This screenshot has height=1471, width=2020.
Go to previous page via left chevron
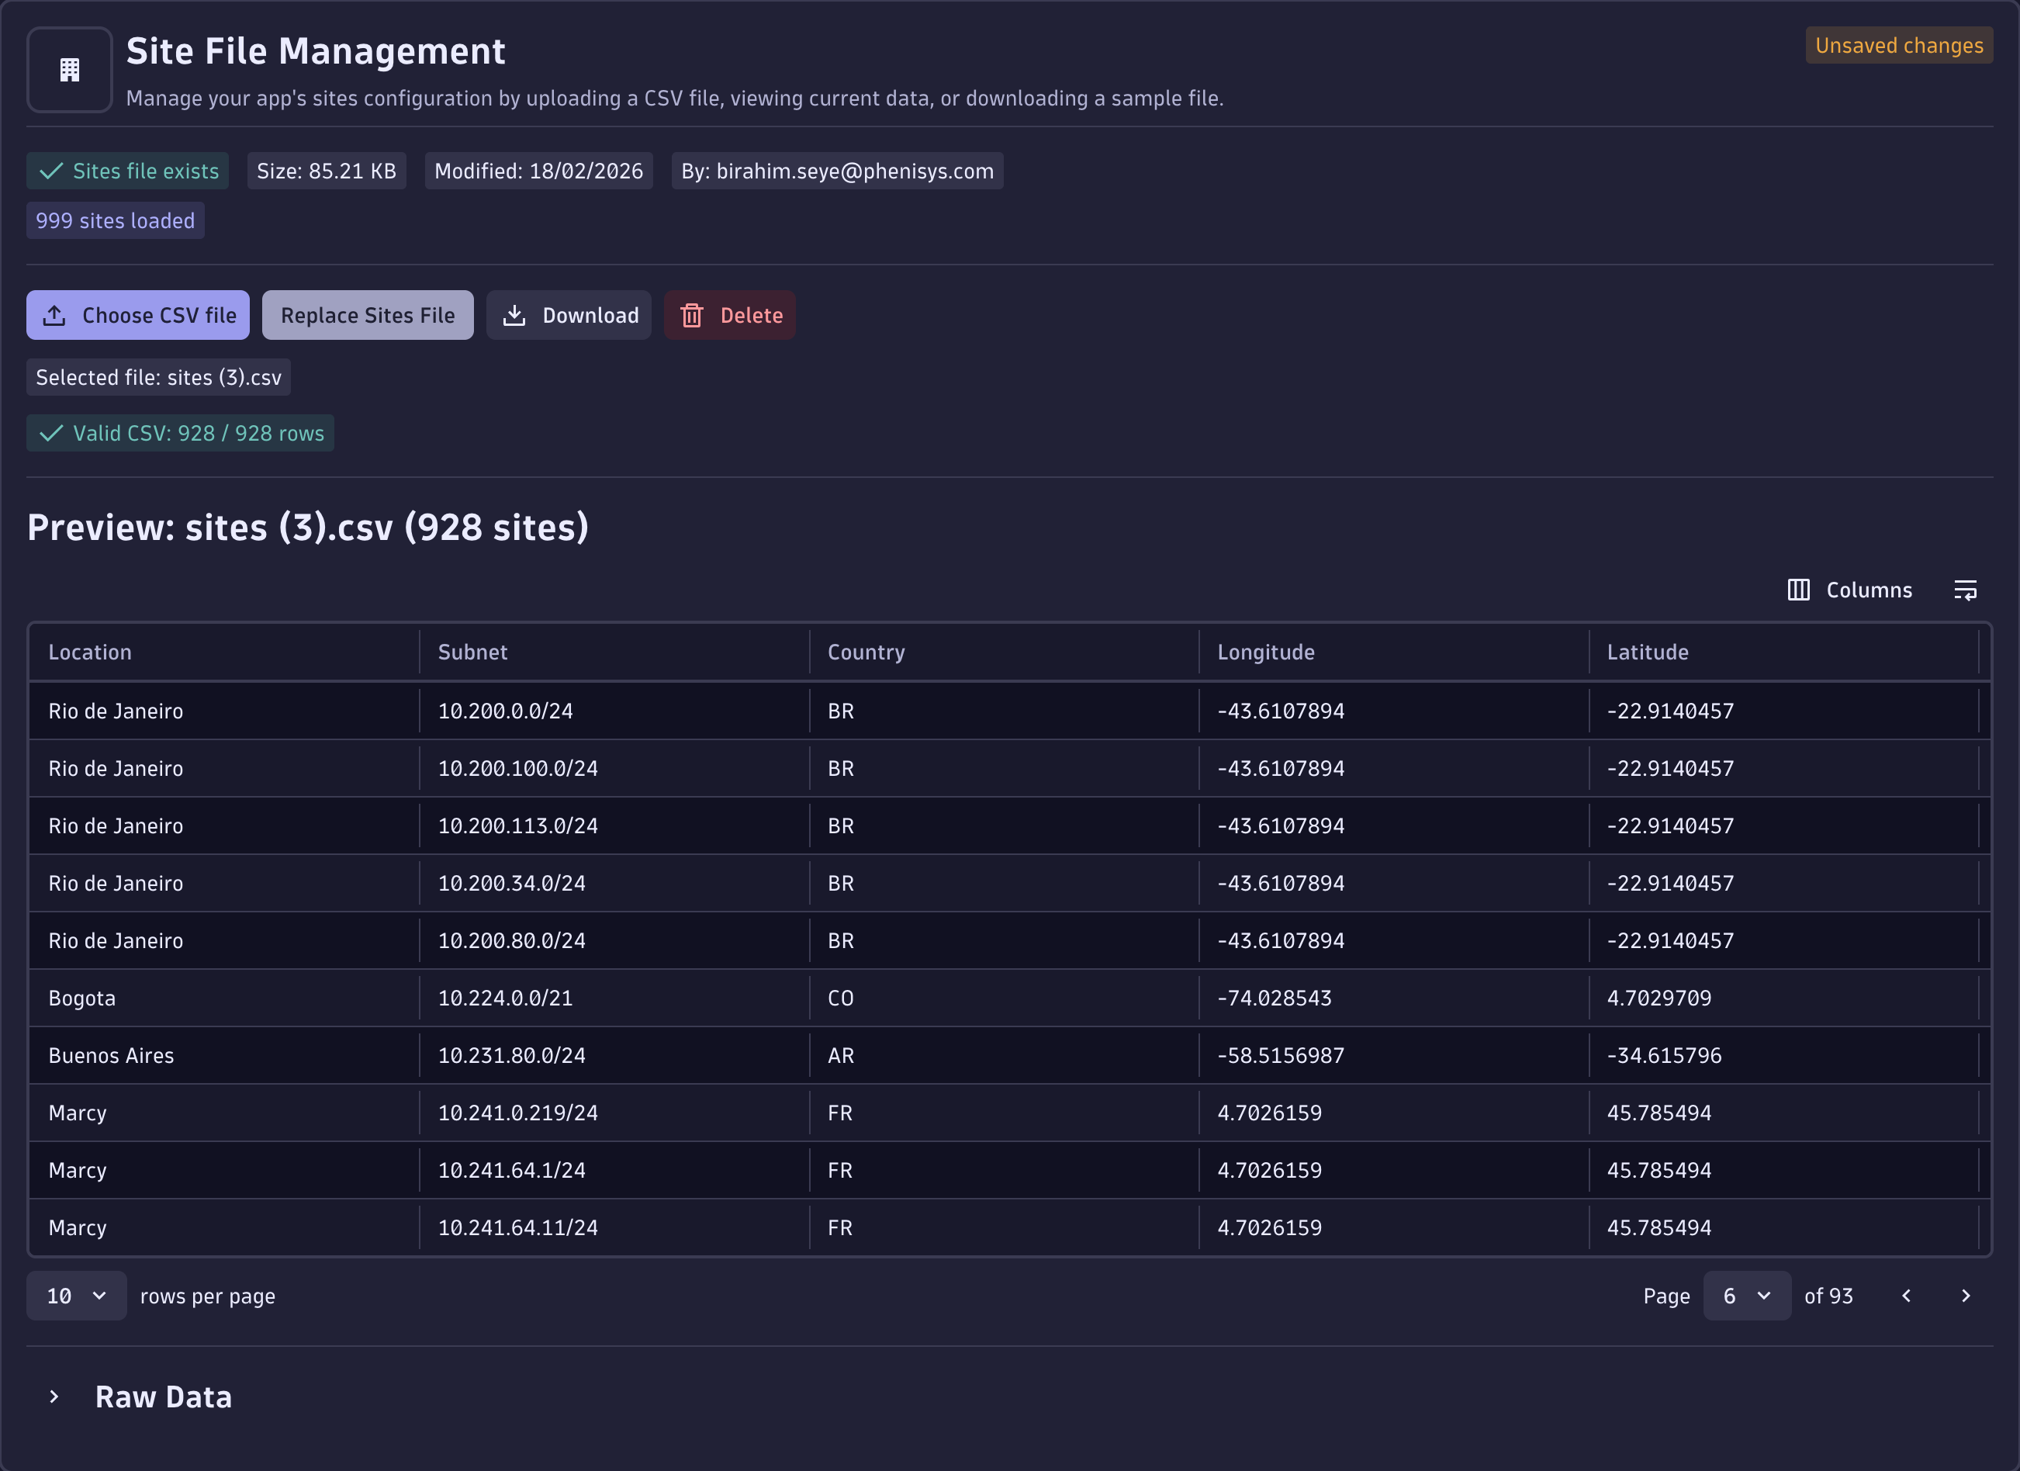[1906, 1296]
